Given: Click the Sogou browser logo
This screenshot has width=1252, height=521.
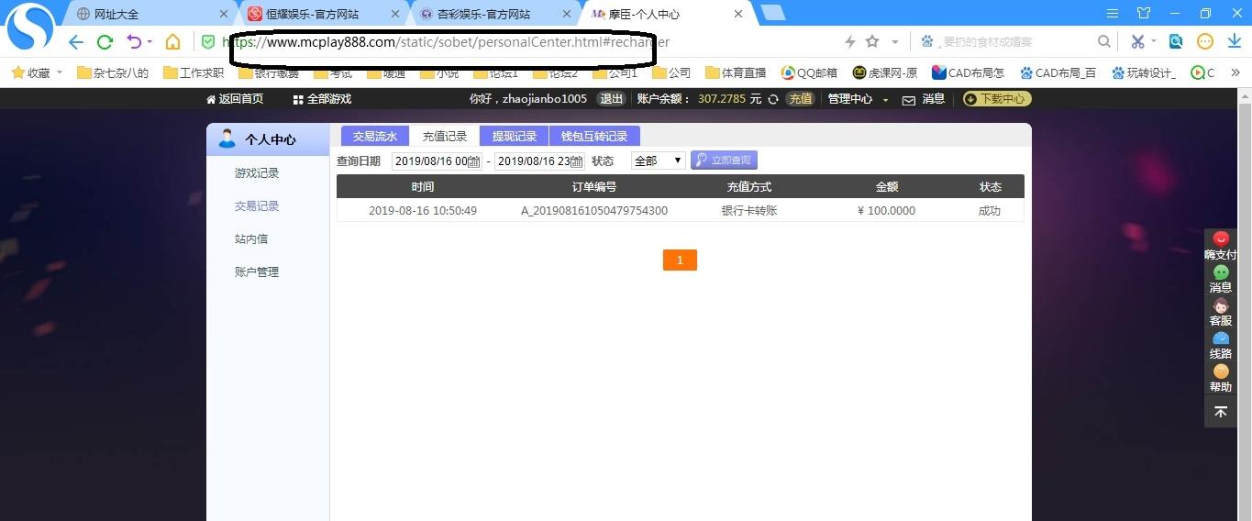Looking at the screenshot, I should click(30, 28).
